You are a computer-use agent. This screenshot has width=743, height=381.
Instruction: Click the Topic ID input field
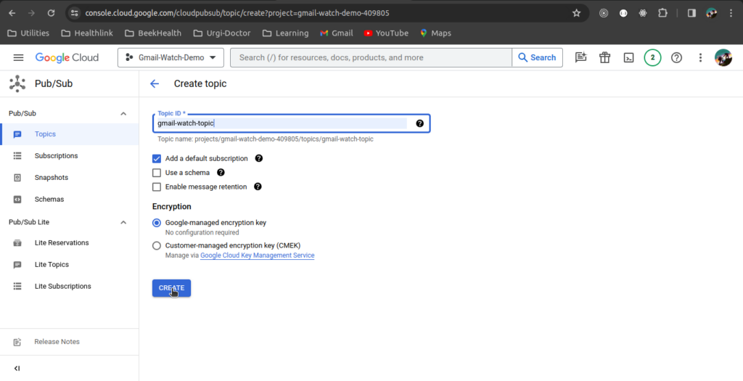tap(282, 123)
